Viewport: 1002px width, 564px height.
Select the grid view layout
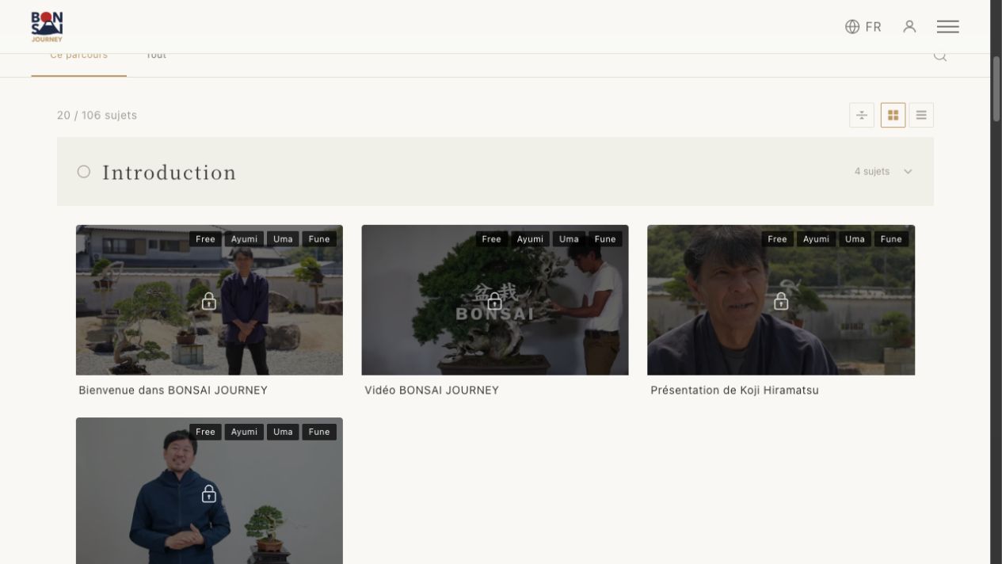point(893,115)
